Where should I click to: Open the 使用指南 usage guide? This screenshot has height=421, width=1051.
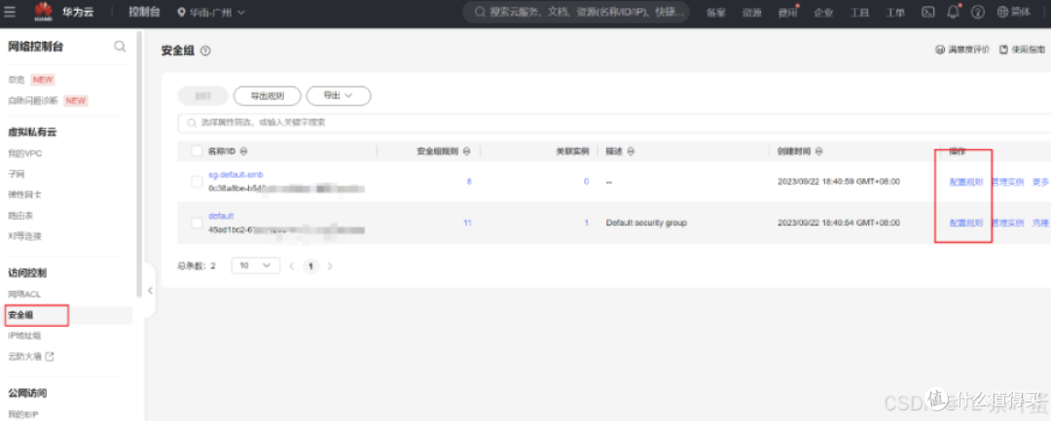tap(1022, 51)
